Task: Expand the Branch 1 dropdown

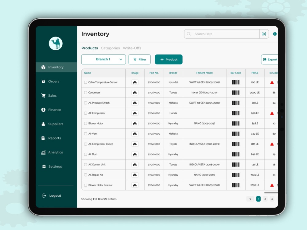Action: (x=103, y=59)
